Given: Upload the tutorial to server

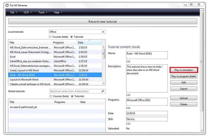Looking at the screenshot, I should pyautogui.click(x=184, y=98).
